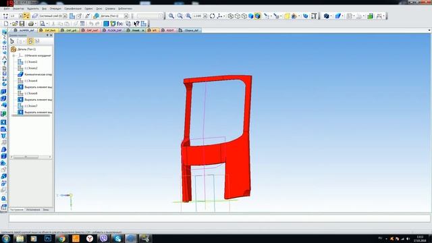
Task: Click the Redo arrow icon
Action: 97,24
